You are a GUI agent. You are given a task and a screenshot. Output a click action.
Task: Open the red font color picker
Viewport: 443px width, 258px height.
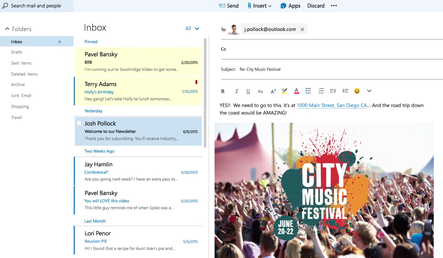click(296, 91)
